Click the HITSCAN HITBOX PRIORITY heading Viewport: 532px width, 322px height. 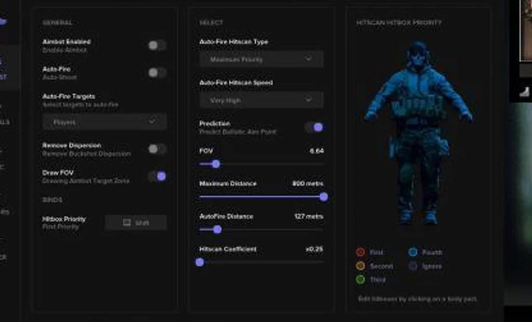399,23
